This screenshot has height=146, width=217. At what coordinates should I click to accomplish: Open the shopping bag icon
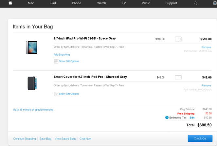pos(215,3)
